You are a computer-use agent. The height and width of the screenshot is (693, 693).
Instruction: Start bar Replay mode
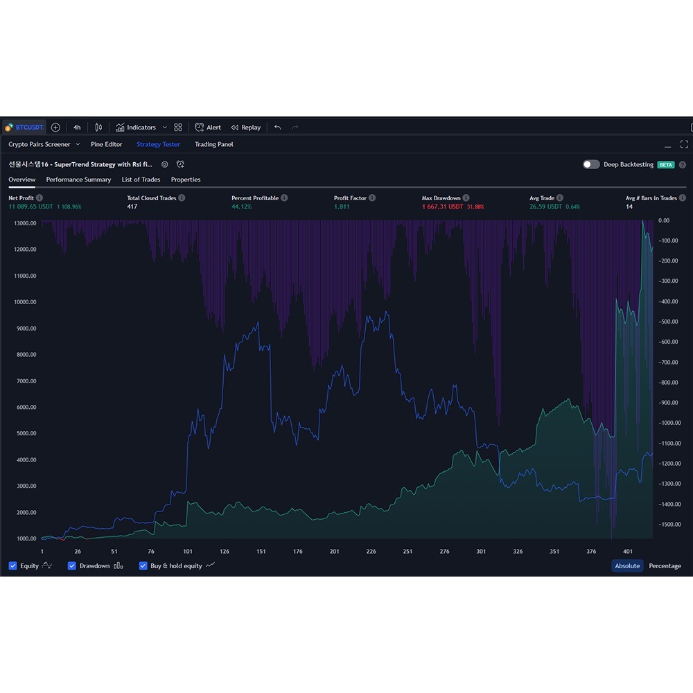coord(246,128)
